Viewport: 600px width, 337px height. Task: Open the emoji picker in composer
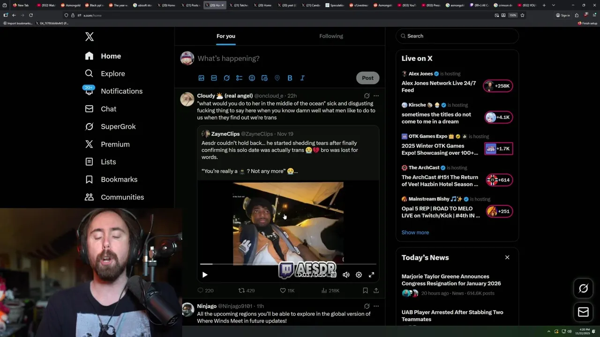[252, 78]
